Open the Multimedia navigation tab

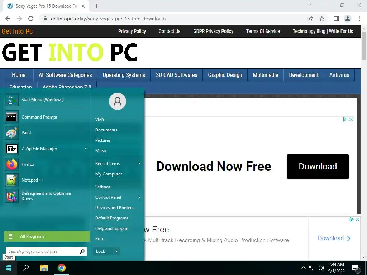pyautogui.click(x=266, y=75)
